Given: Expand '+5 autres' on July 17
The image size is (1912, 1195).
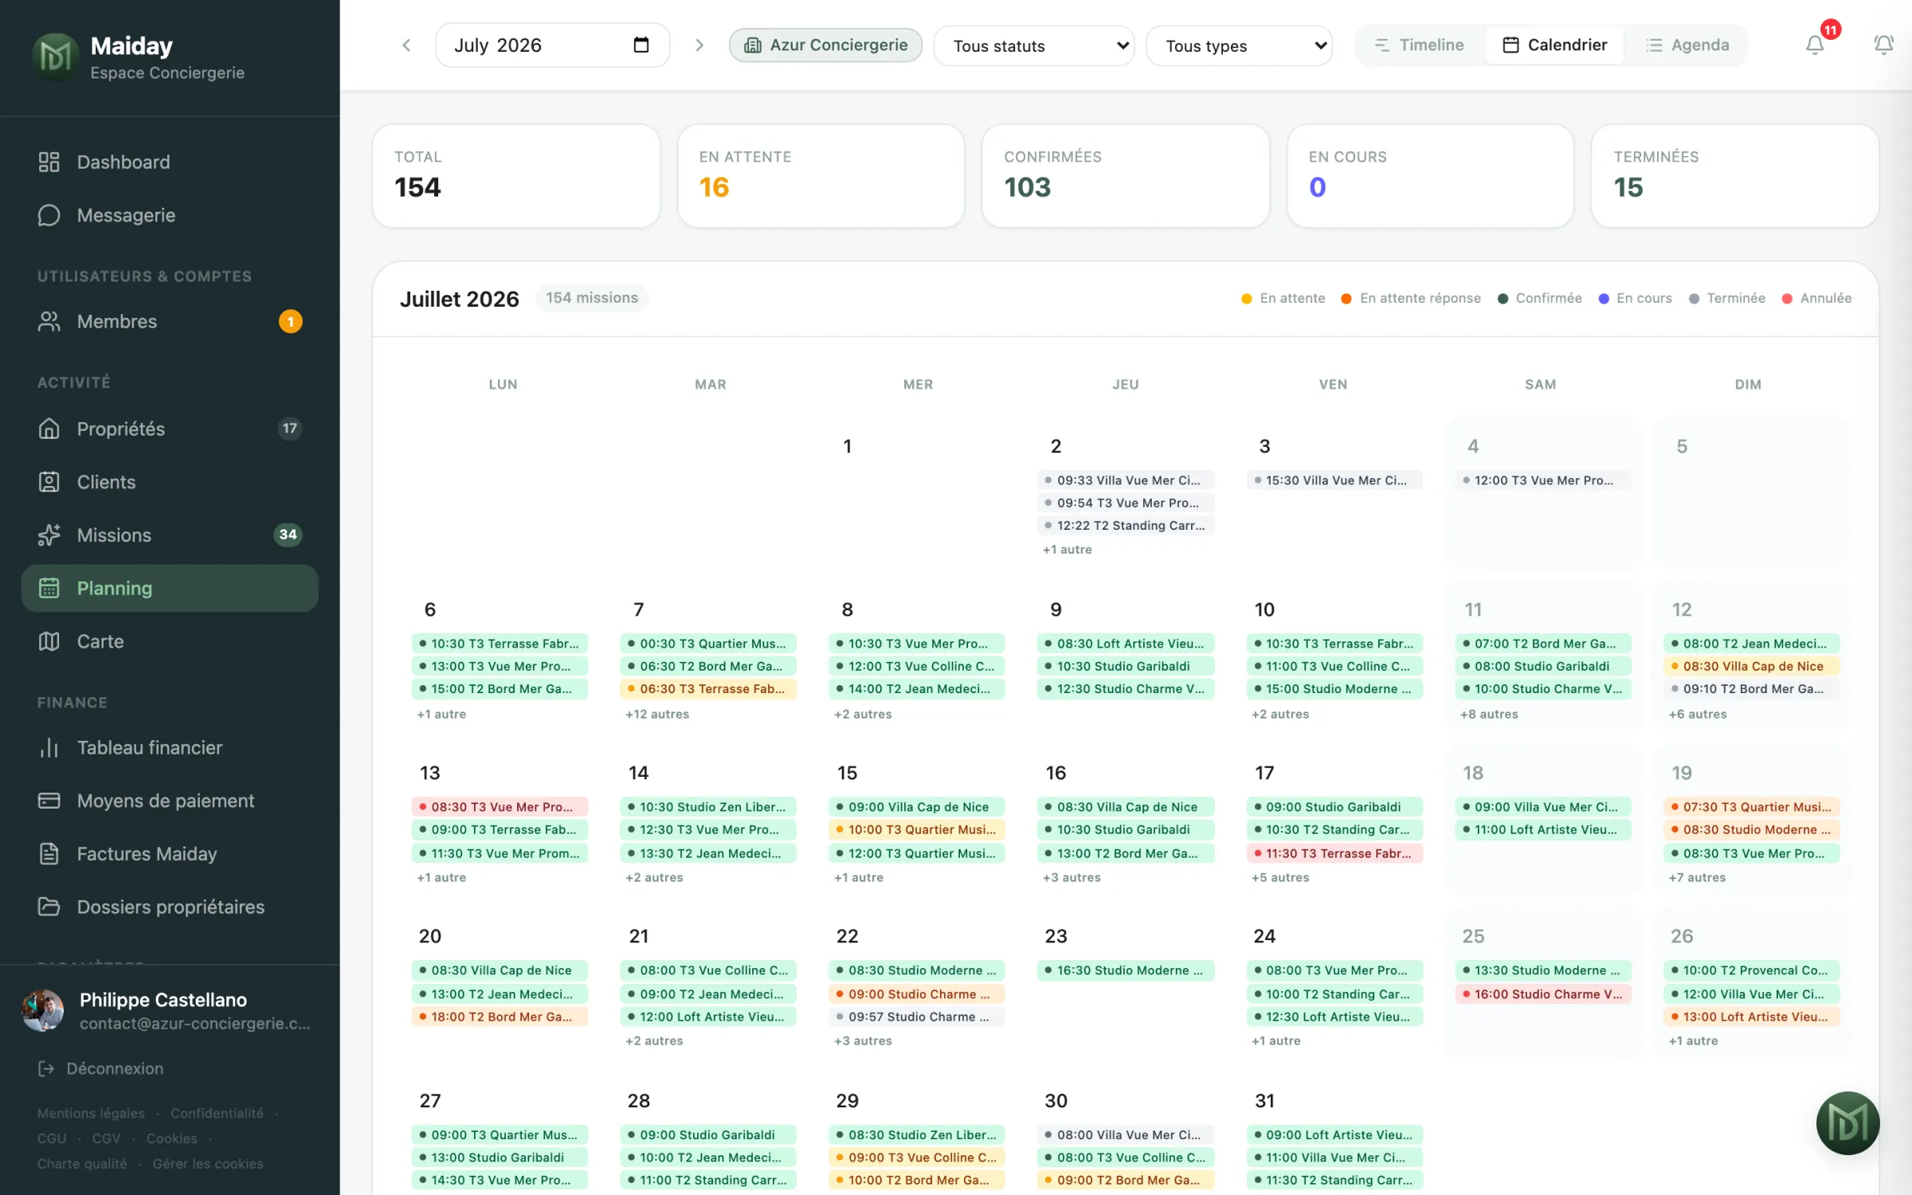Looking at the screenshot, I should (x=1280, y=877).
